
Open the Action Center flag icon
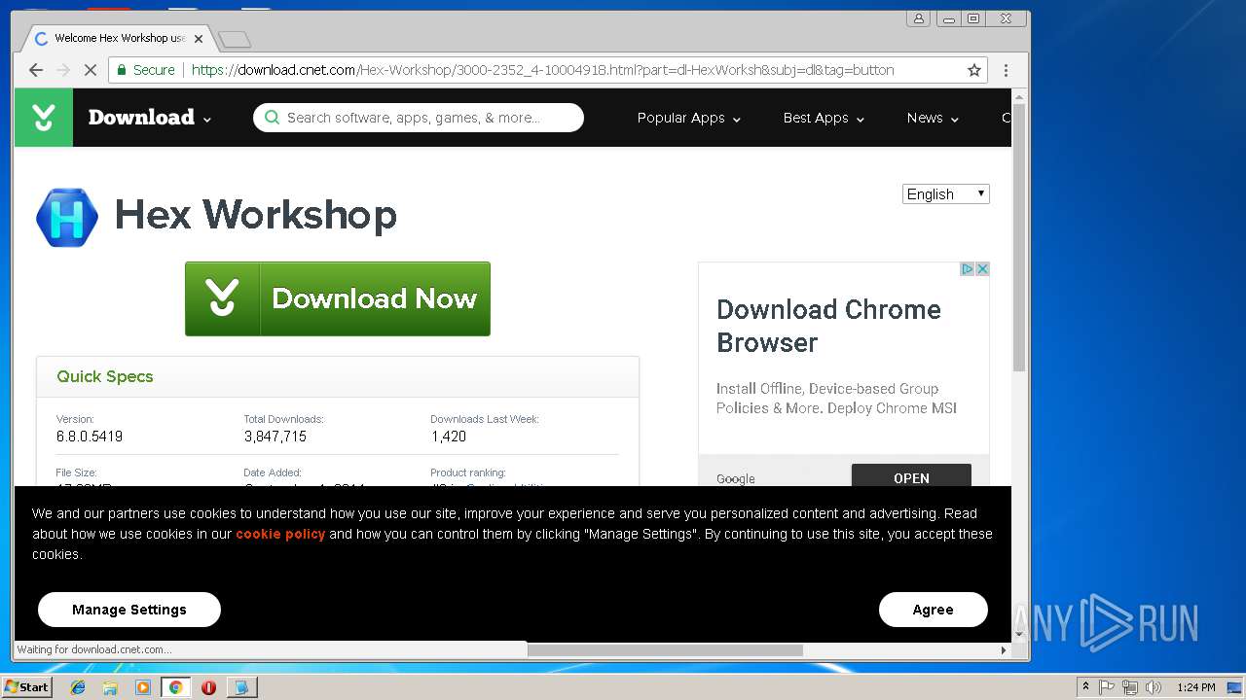pos(1107,687)
